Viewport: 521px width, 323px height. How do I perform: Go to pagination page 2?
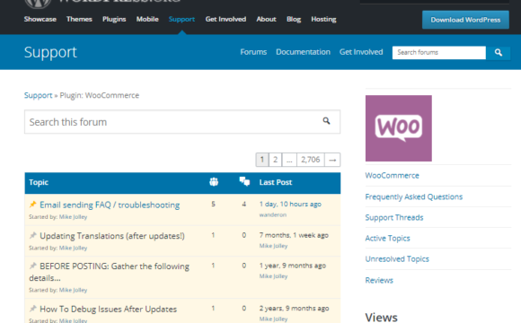coord(275,160)
